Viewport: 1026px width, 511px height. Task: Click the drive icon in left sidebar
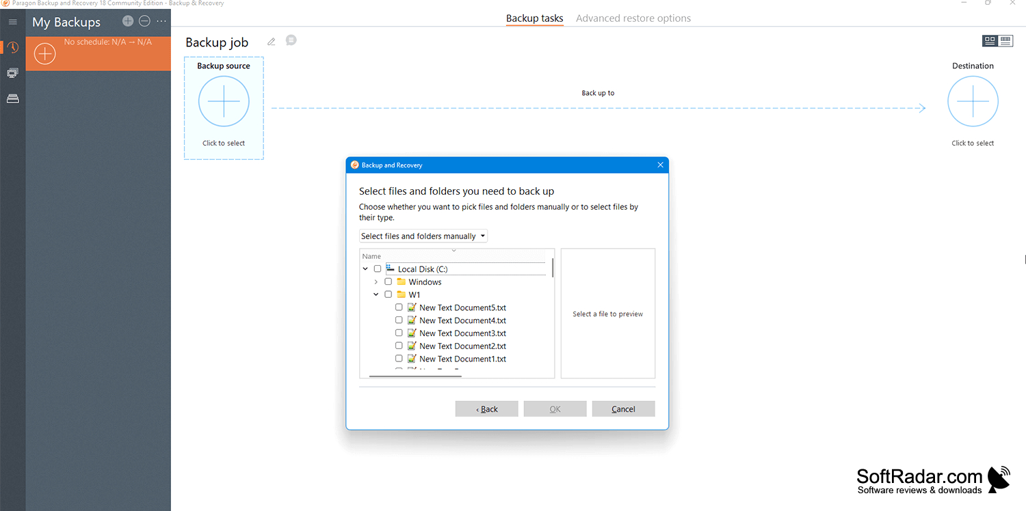click(12, 98)
